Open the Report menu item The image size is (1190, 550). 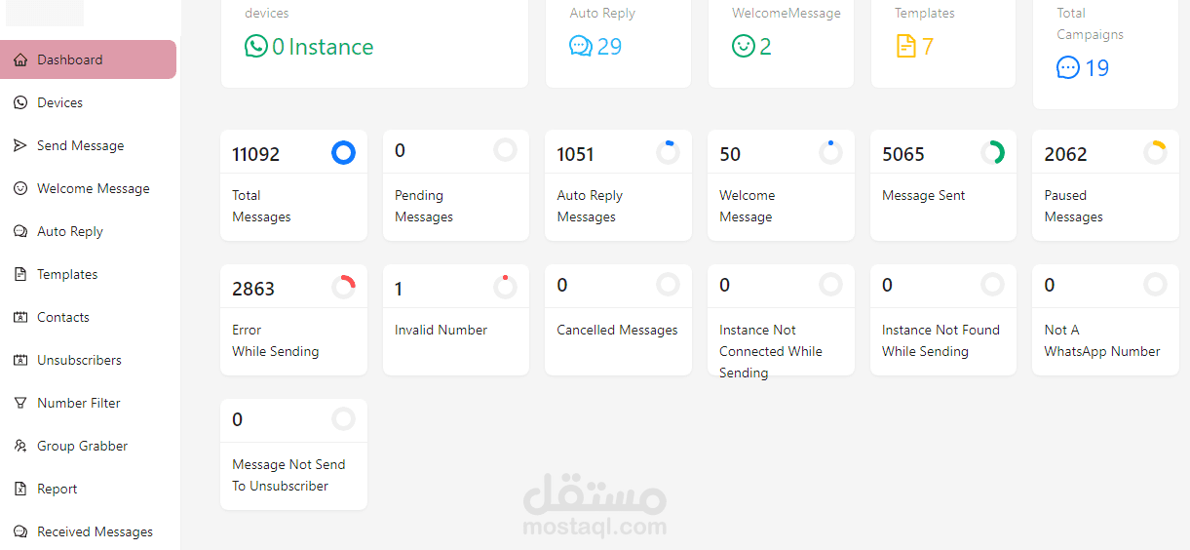(x=89, y=489)
